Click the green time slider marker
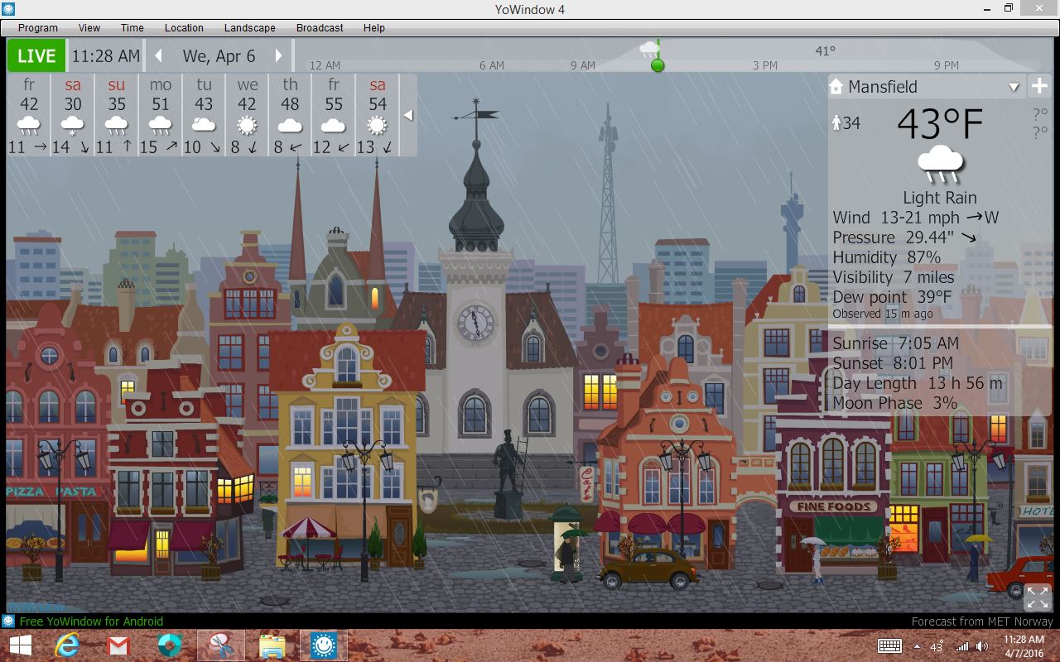The image size is (1060, 662). [658, 65]
